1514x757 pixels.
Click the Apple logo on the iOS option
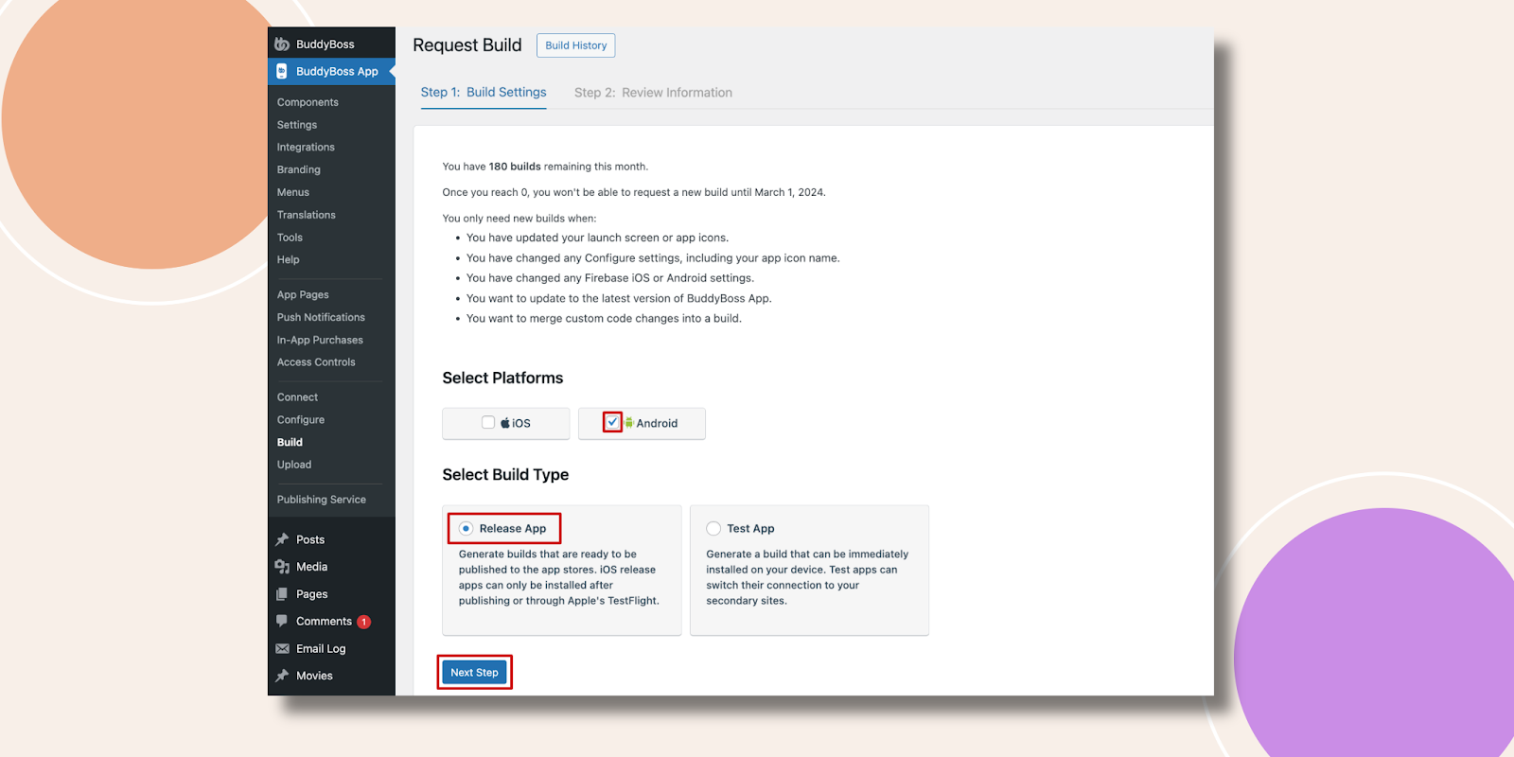pyautogui.click(x=505, y=423)
